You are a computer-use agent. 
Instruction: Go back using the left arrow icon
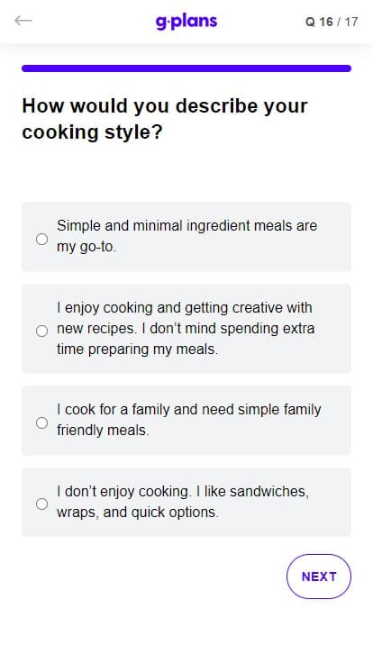pyautogui.click(x=23, y=21)
